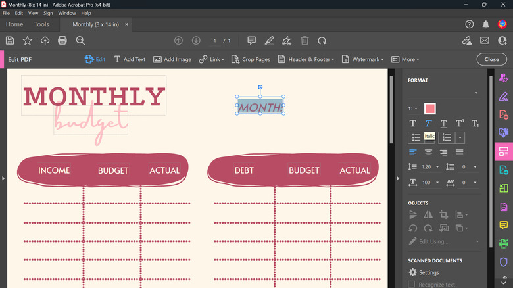This screenshot has width=513, height=288.
Task: Toggle Italic text formatting
Action: coord(428,123)
